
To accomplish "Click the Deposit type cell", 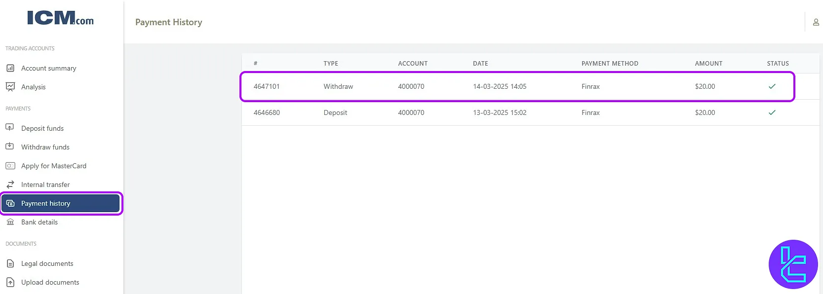I will pyautogui.click(x=335, y=112).
